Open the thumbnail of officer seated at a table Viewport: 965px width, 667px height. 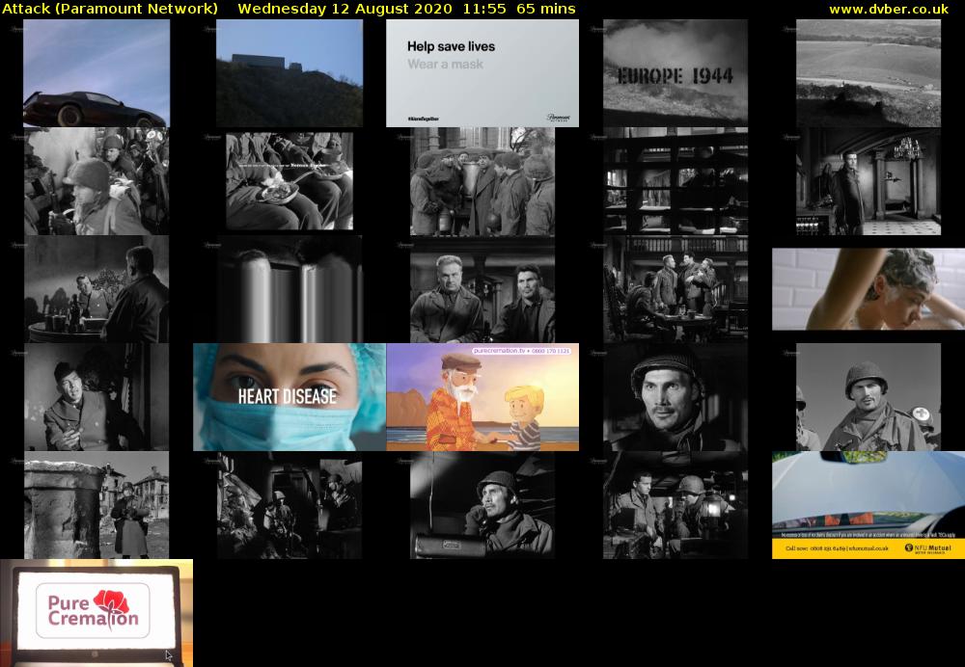click(x=96, y=289)
